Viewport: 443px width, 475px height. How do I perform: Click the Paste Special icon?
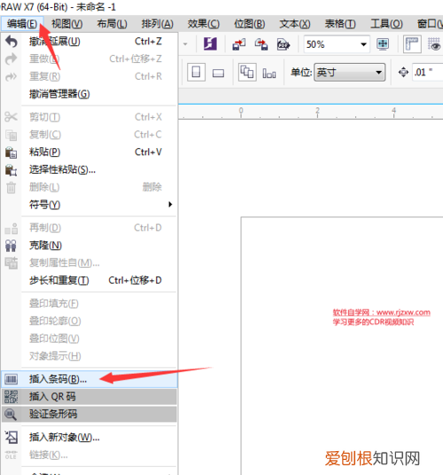pyautogui.click(x=12, y=170)
